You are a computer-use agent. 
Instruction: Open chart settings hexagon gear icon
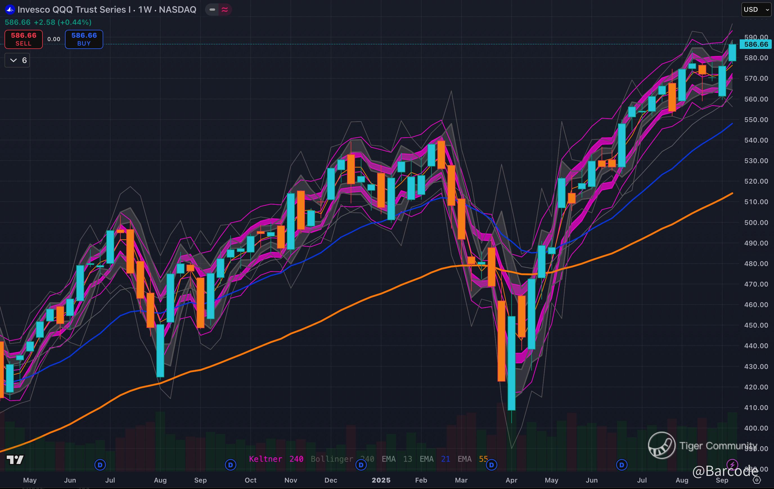[x=757, y=480]
